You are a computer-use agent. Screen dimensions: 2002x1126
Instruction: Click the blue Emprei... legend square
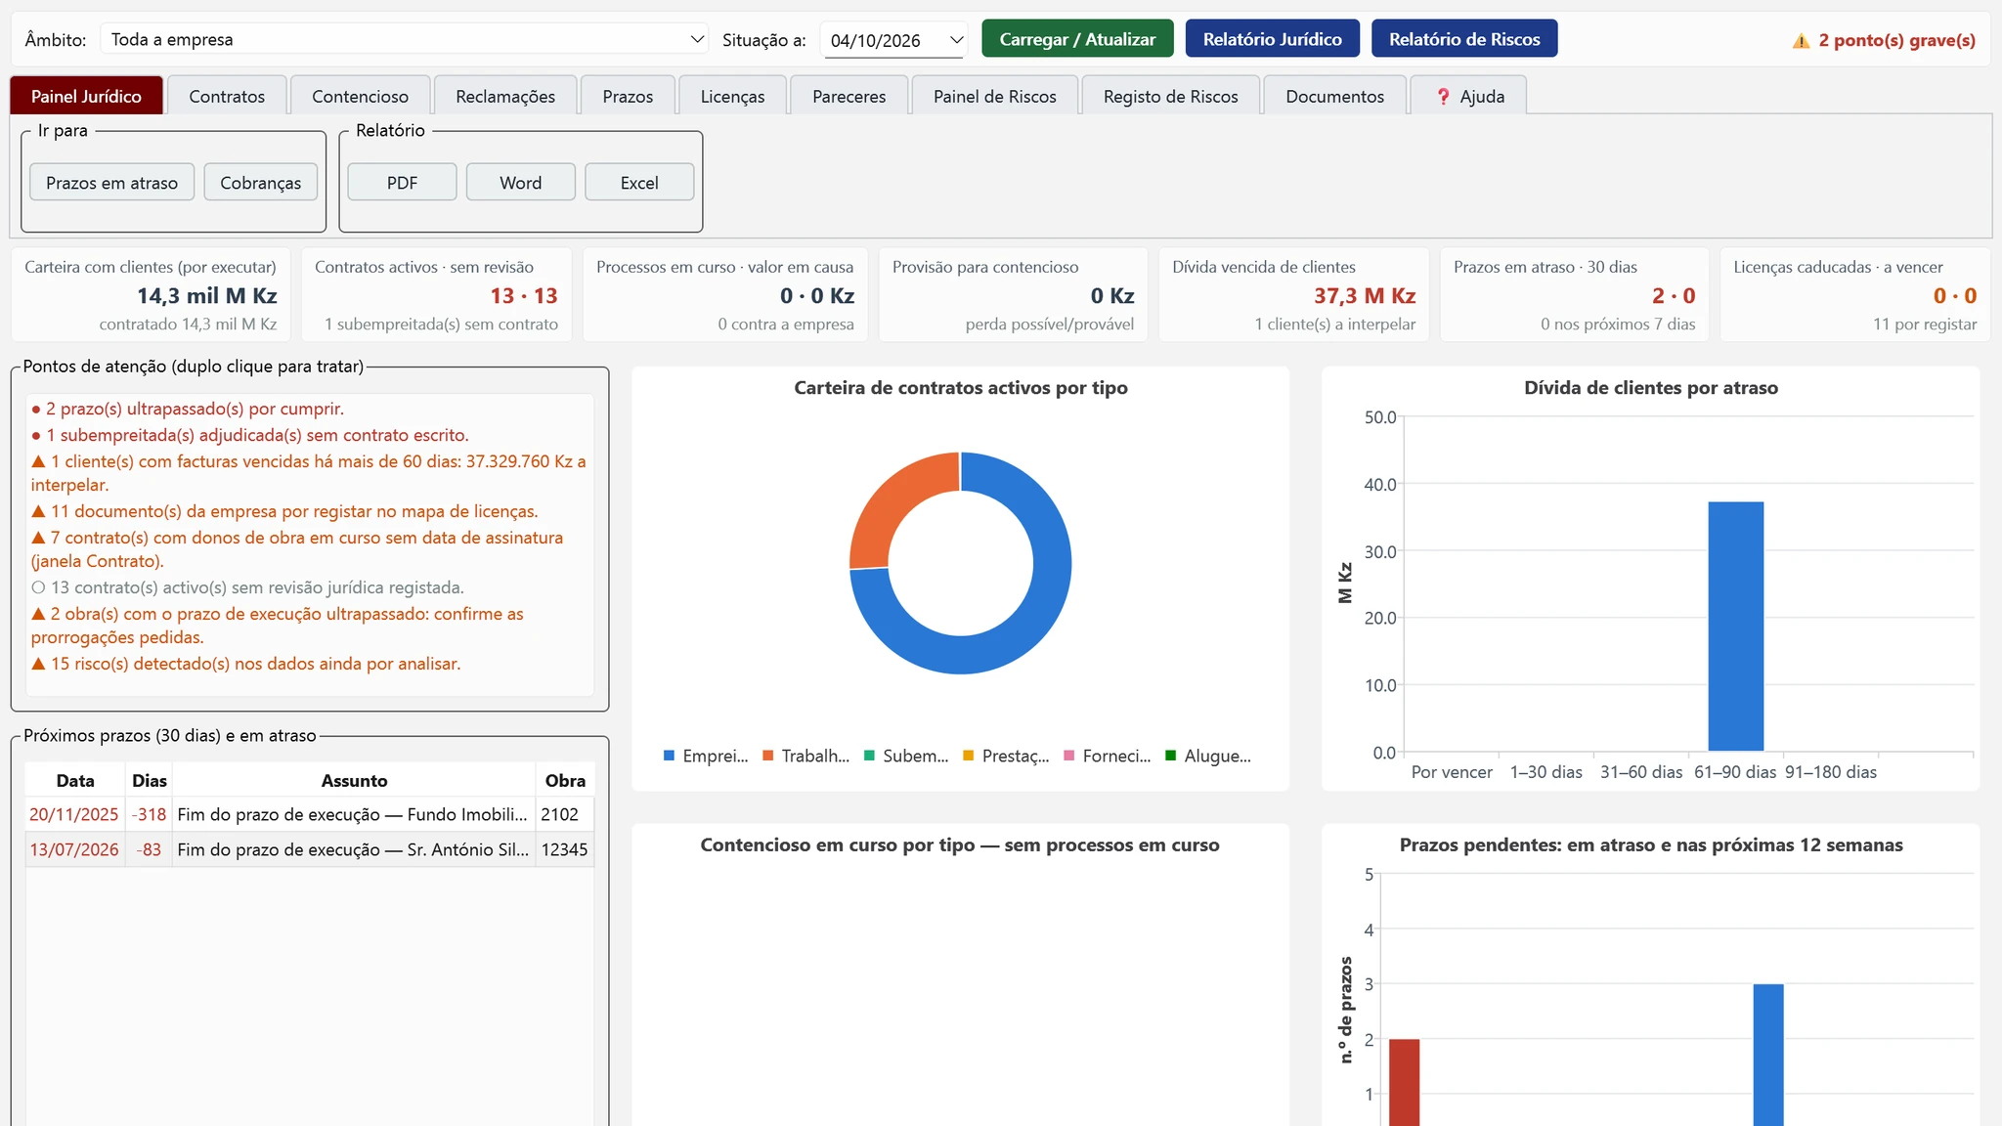(670, 756)
